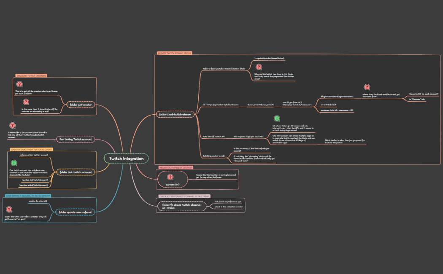The width and height of the screenshot is (443, 274).
Task: Click question icon above fan account note
Action: pyautogui.click(x=13, y=126)
